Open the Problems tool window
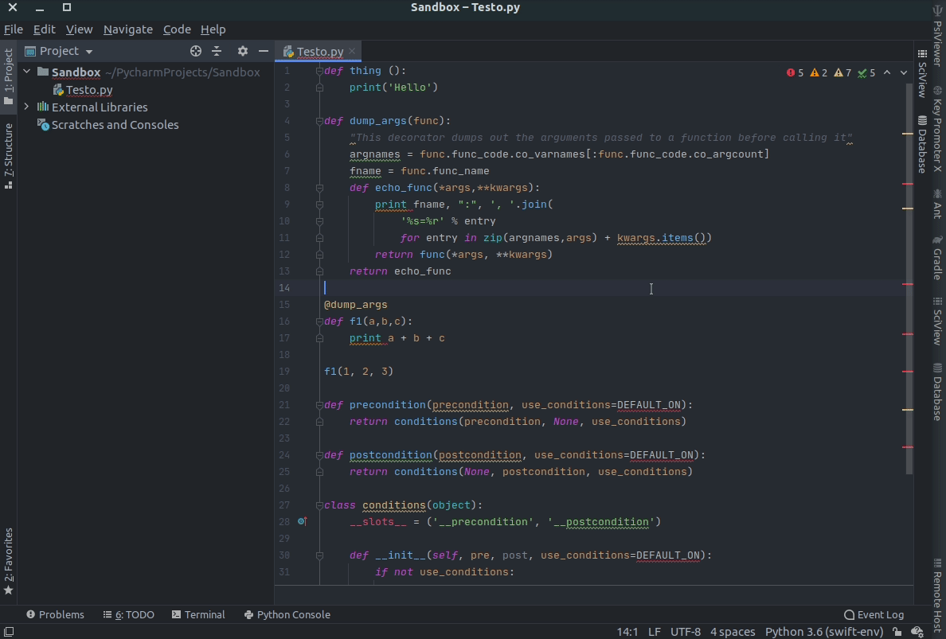This screenshot has height=639, width=946. [55, 614]
